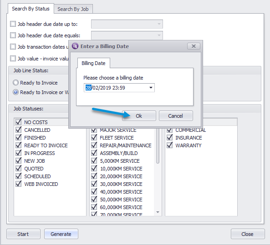Click the service list scroll down arrow

pos(158,212)
